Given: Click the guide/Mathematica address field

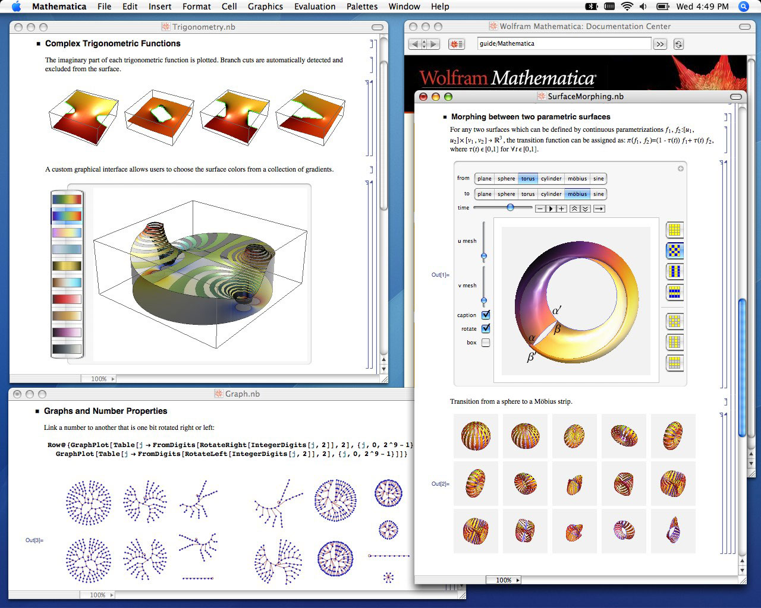Looking at the screenshot, I should click(x=564, y=44).
